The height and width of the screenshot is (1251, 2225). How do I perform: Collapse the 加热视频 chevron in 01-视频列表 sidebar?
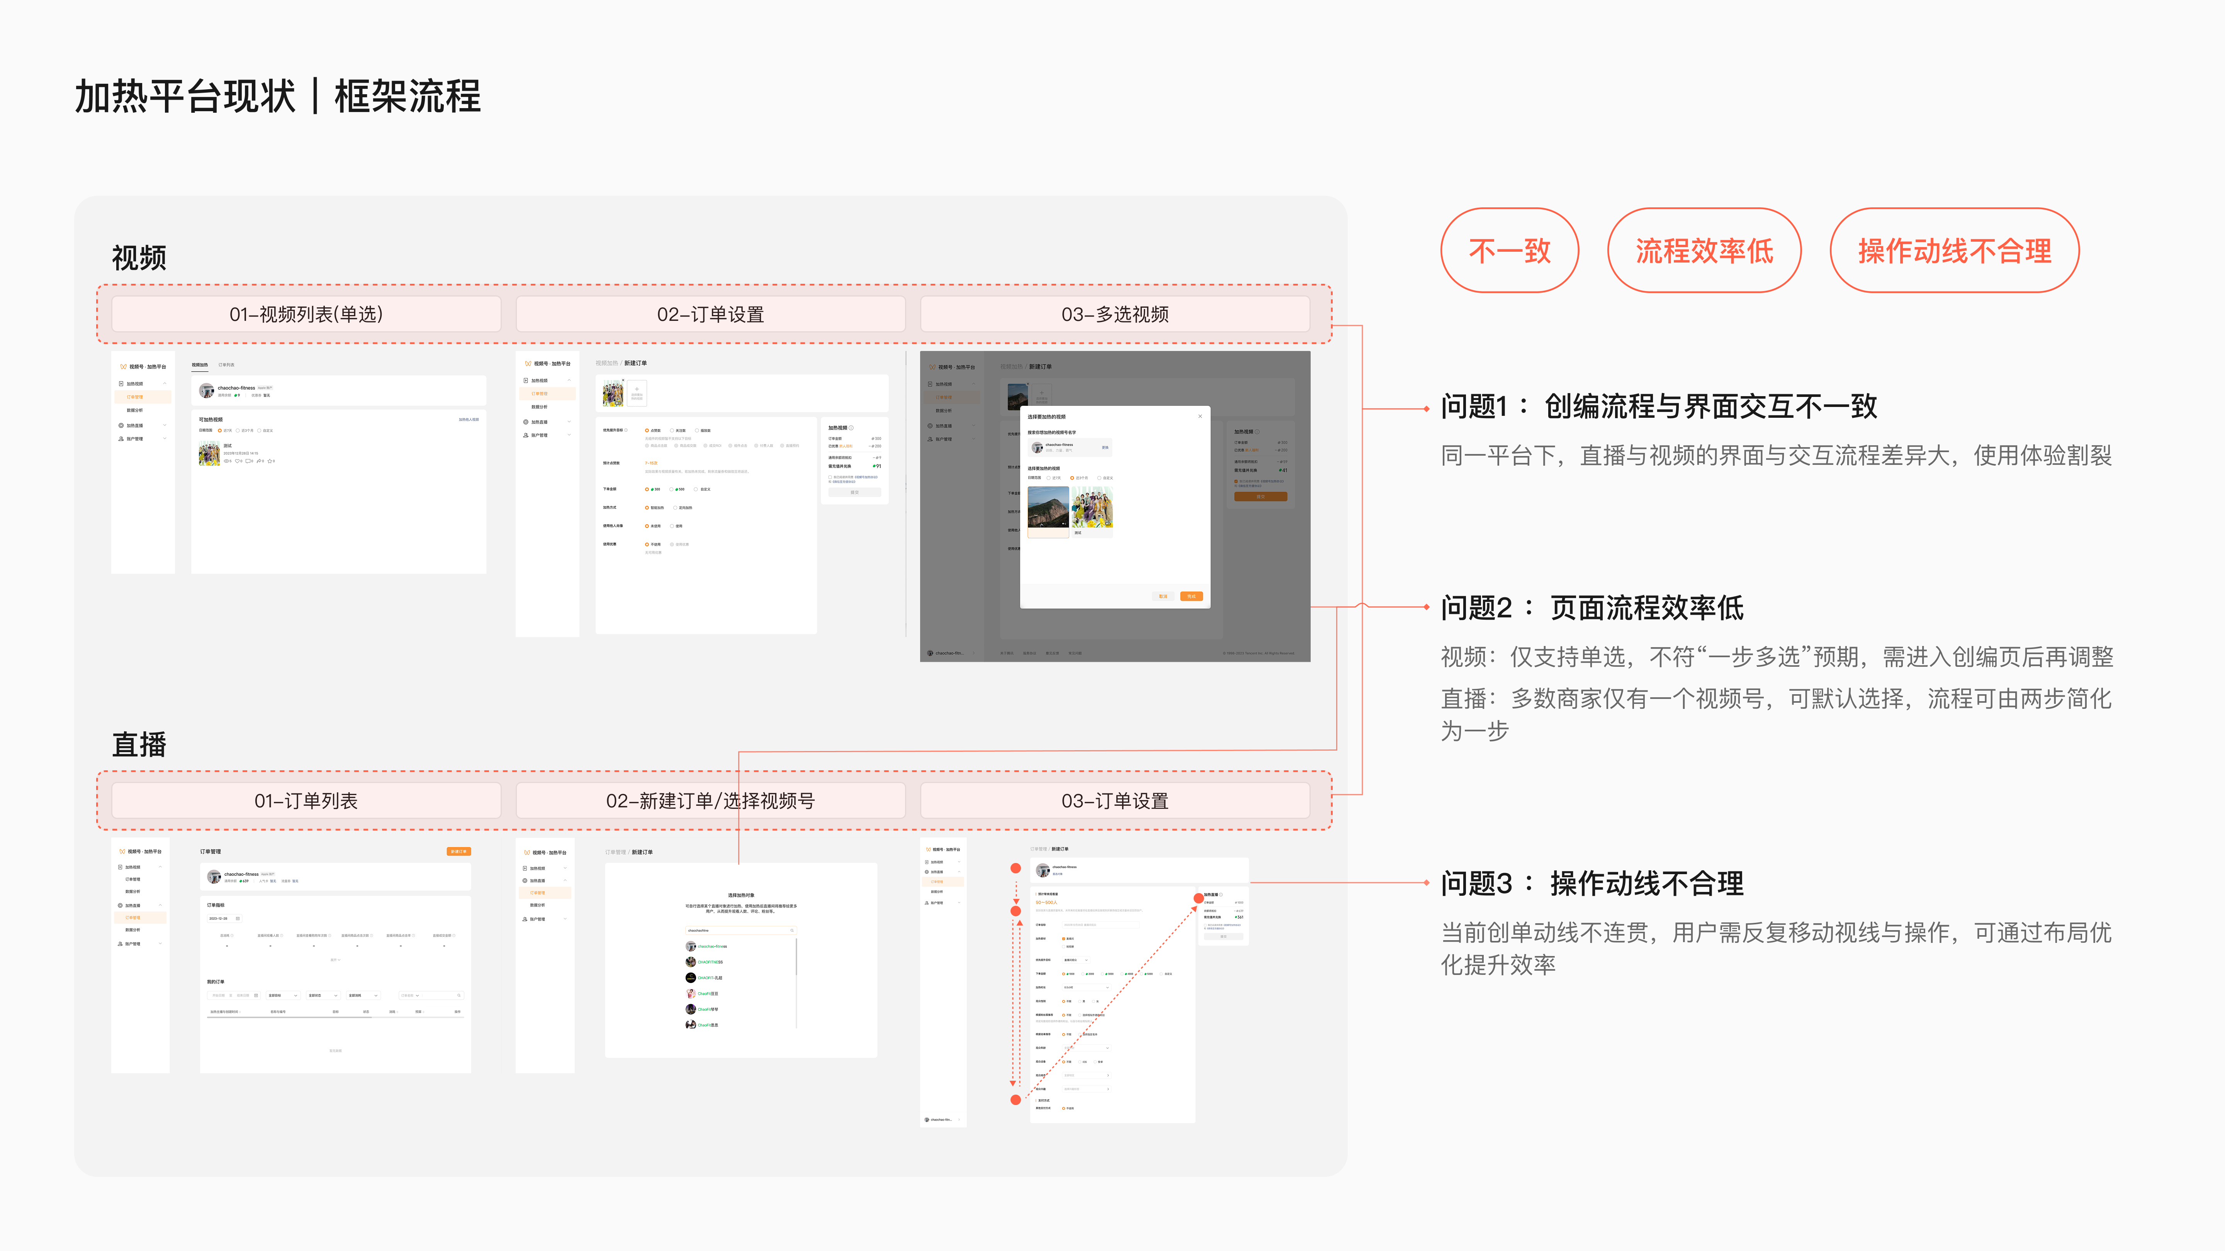click(x=165, y=383)
